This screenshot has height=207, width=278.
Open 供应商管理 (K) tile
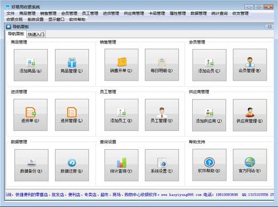(250, 115)
